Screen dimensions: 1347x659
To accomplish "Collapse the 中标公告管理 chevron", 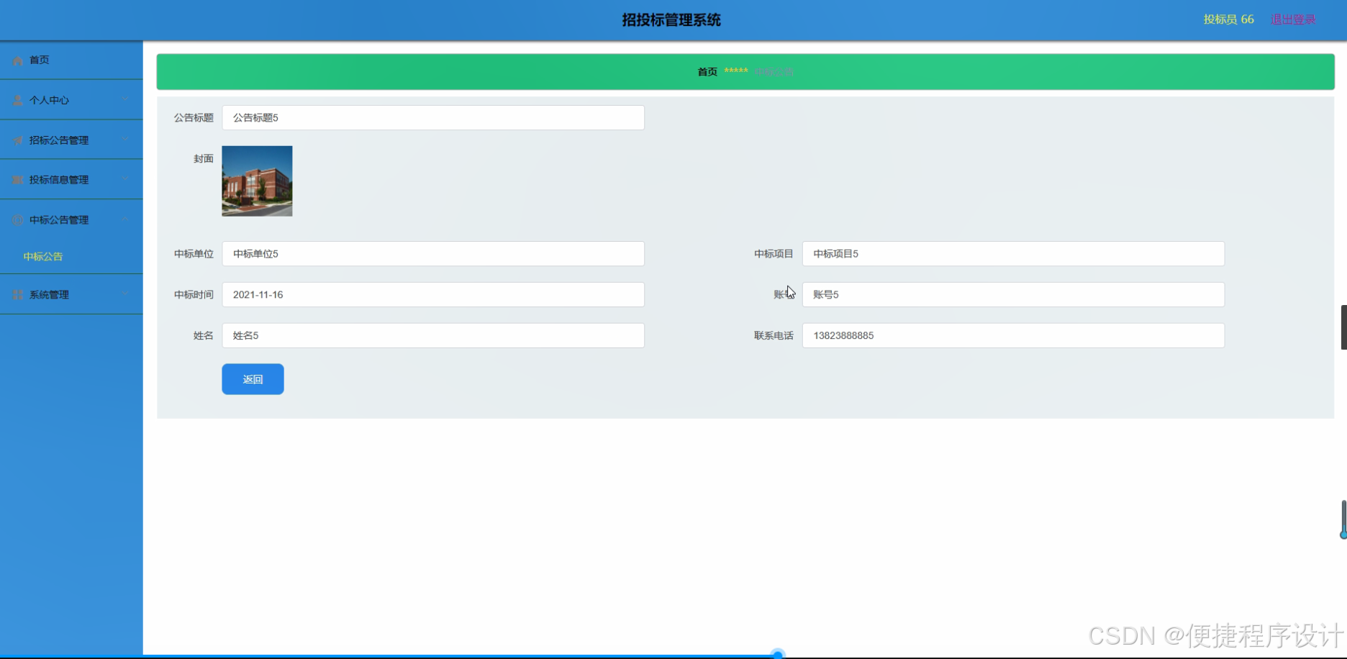I will click(125, 219).
